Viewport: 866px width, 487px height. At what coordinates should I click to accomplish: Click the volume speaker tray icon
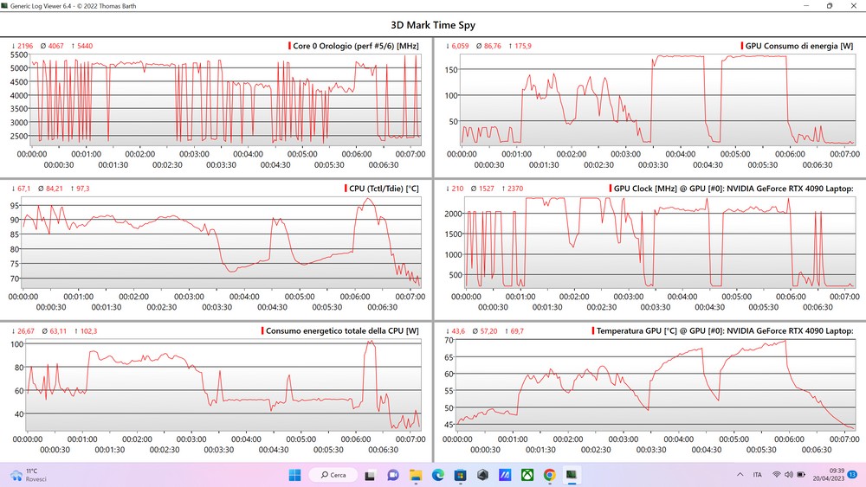coord(789,475)
